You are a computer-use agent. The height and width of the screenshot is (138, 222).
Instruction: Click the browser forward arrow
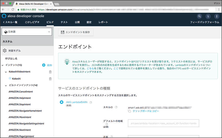(8, 9)
